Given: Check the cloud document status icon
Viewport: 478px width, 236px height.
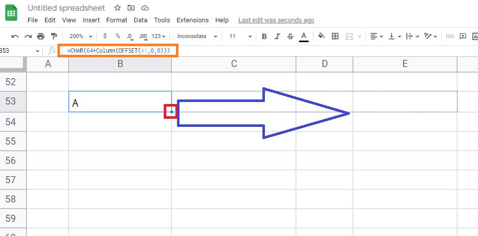Looking at the screenshot, I should [145, 8].
